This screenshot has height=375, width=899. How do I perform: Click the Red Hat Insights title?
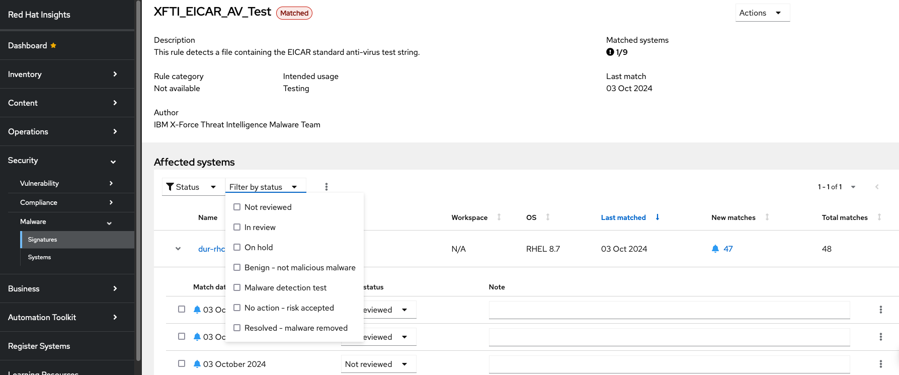point(39,15)
